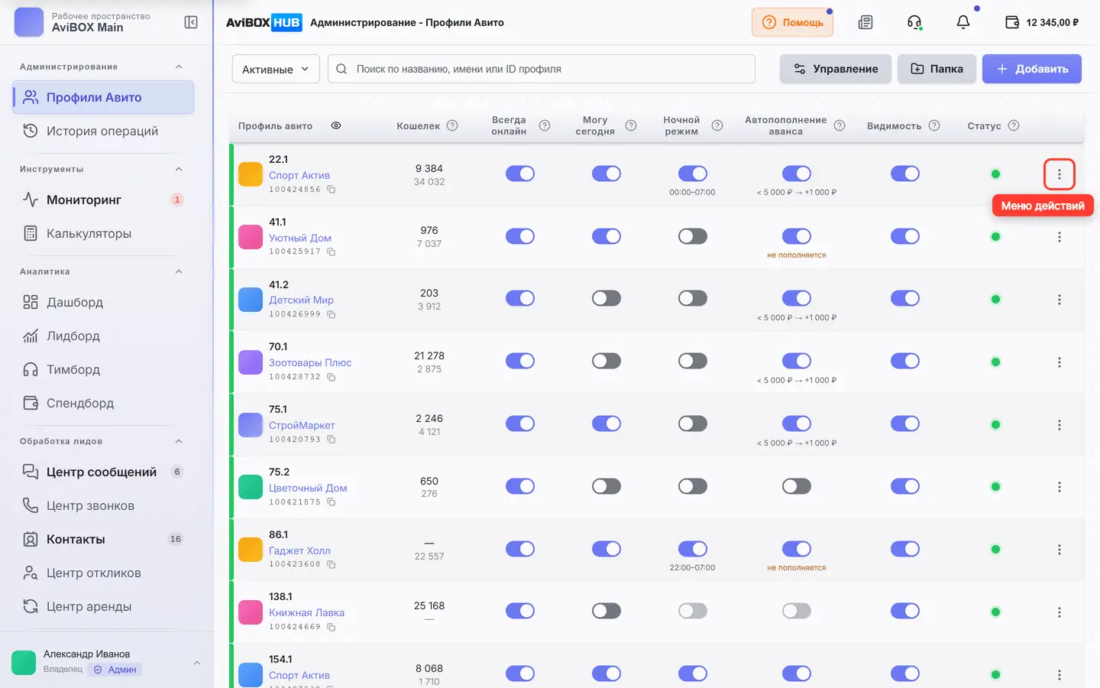Show help for Автопополнение аванса column

point(840,125)
